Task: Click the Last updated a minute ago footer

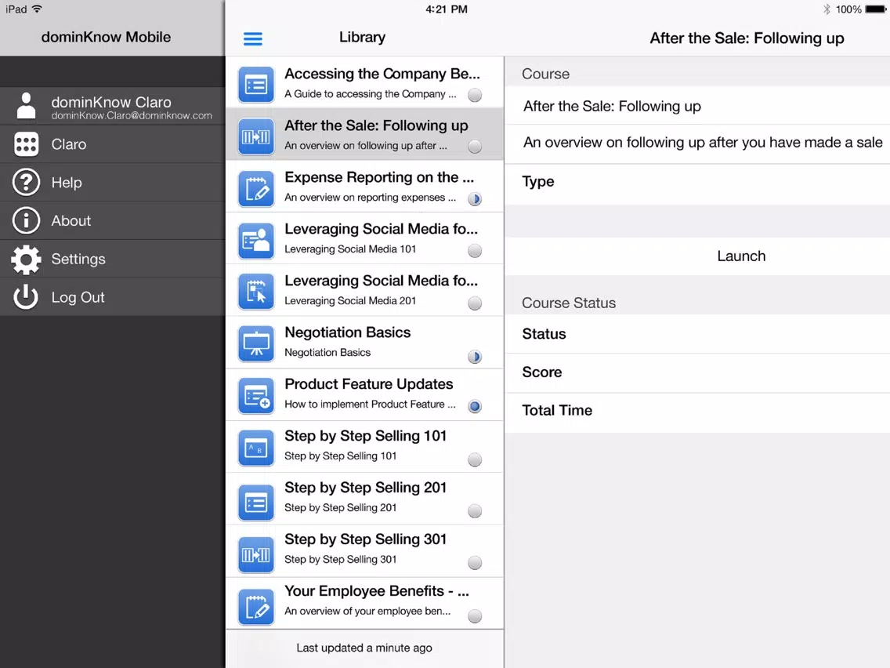Action: 364,648
